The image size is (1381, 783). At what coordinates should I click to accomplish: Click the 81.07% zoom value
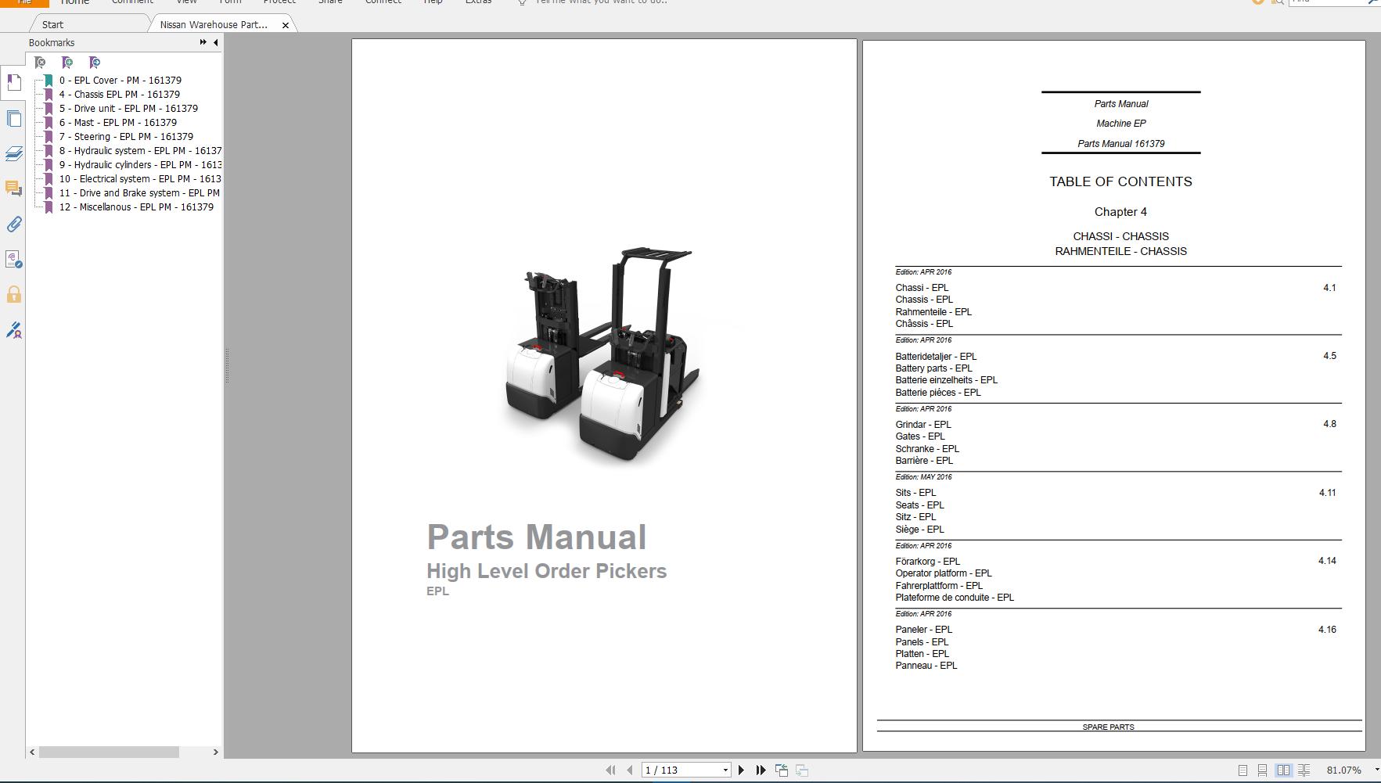click(1344, 770)
